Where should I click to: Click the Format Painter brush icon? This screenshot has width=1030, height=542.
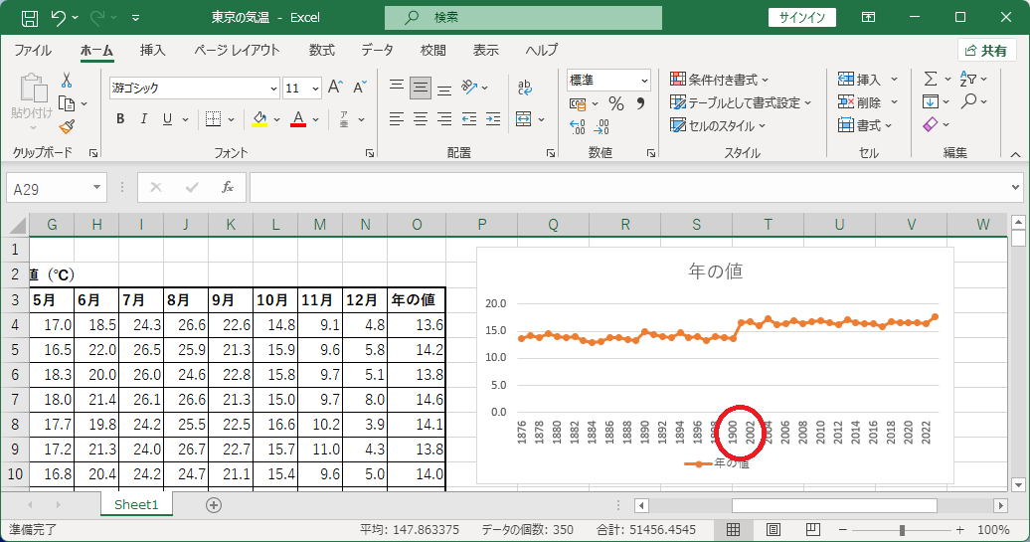coord(67,126)
